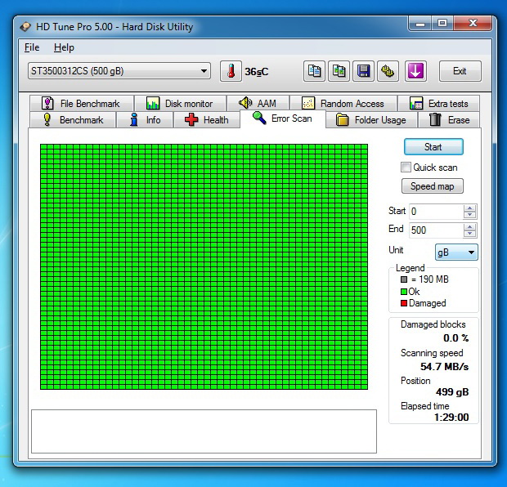Open the File Benchmark tab
This screenshot has width=507, height=487.
82,104
